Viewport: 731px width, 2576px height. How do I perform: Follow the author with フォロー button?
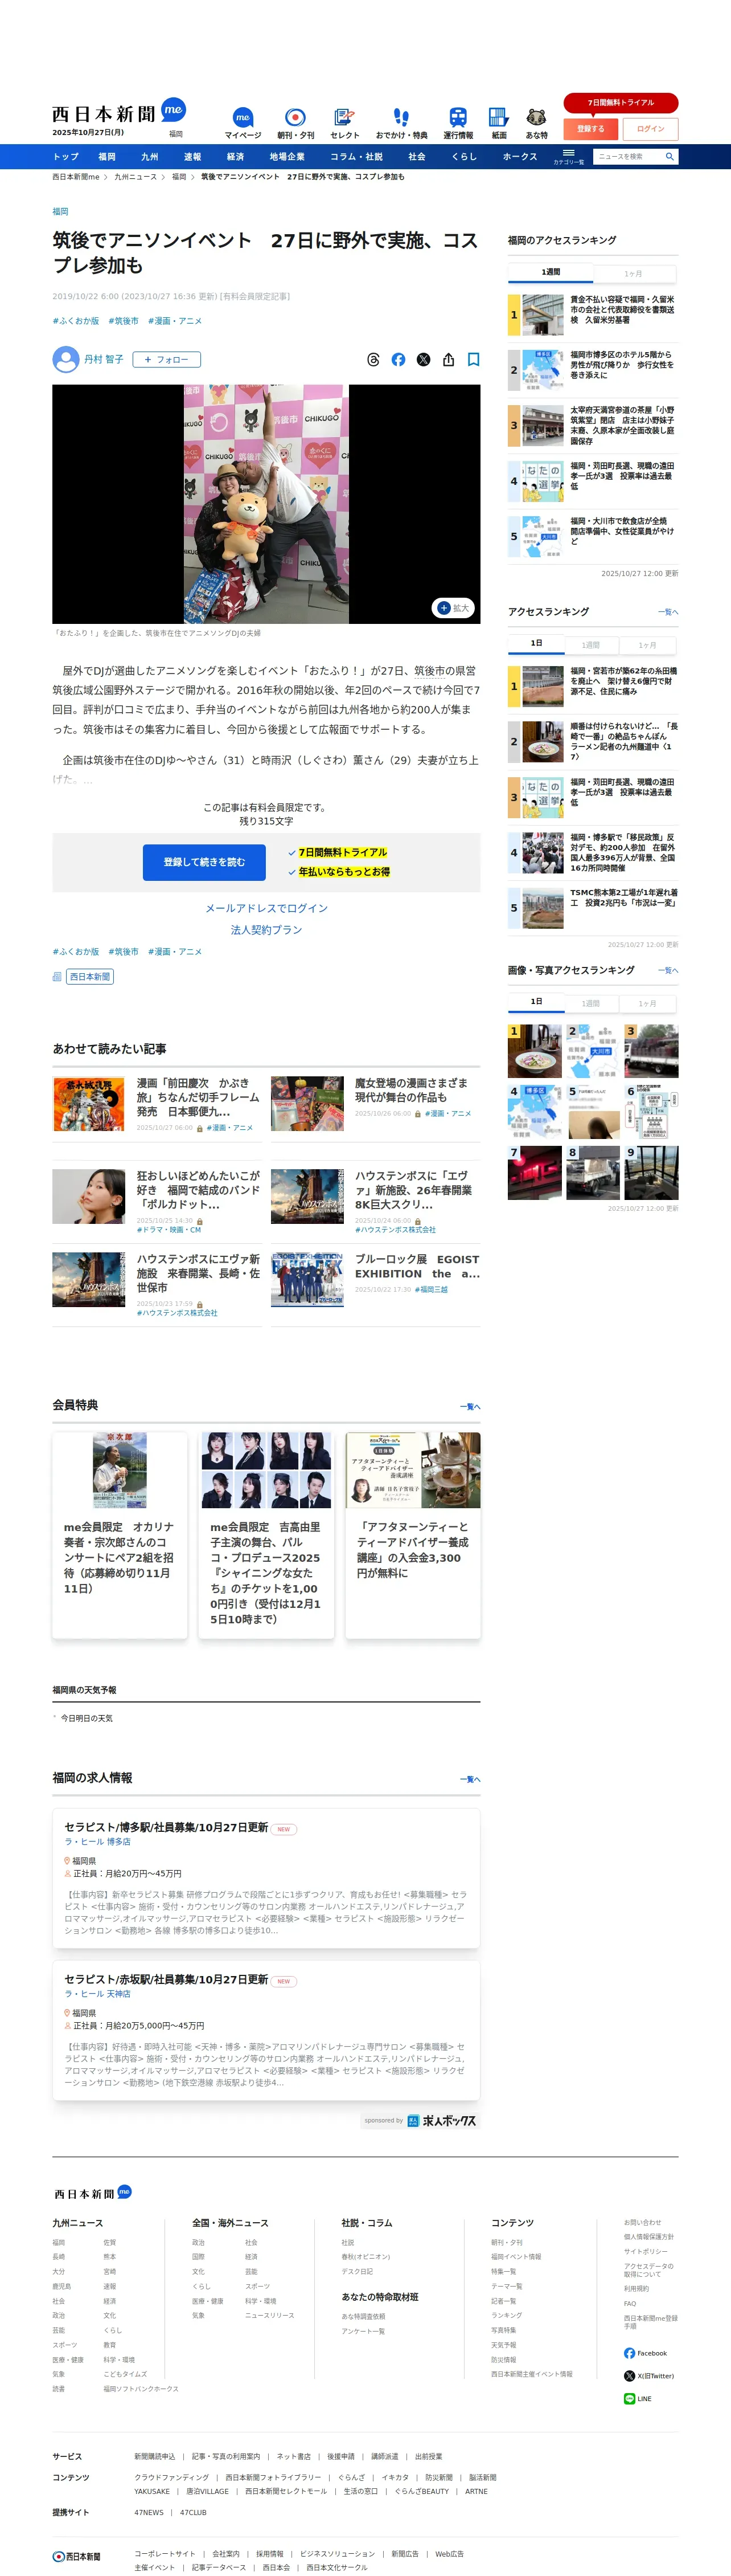click(x=166, y=359)
